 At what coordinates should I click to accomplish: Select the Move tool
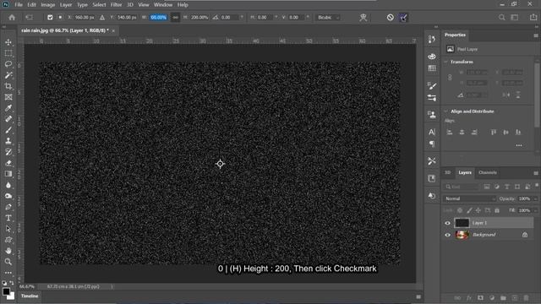click(8, 42)
